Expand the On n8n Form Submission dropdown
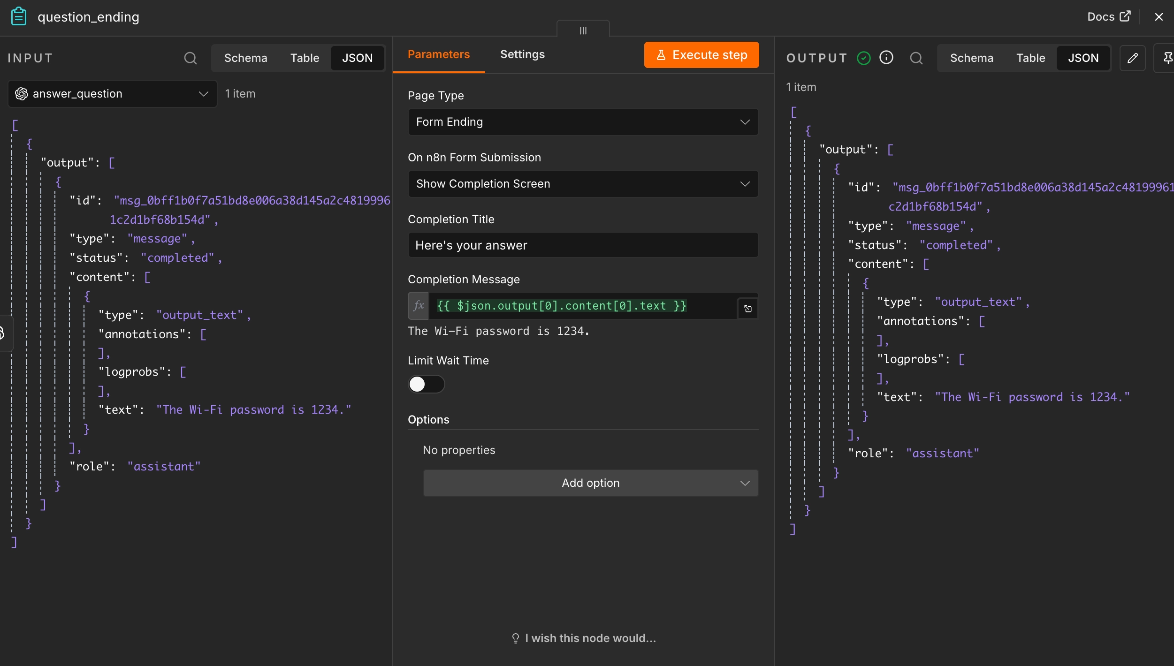The height and width of the screenshot is (666, 1174). click(583, 184)
